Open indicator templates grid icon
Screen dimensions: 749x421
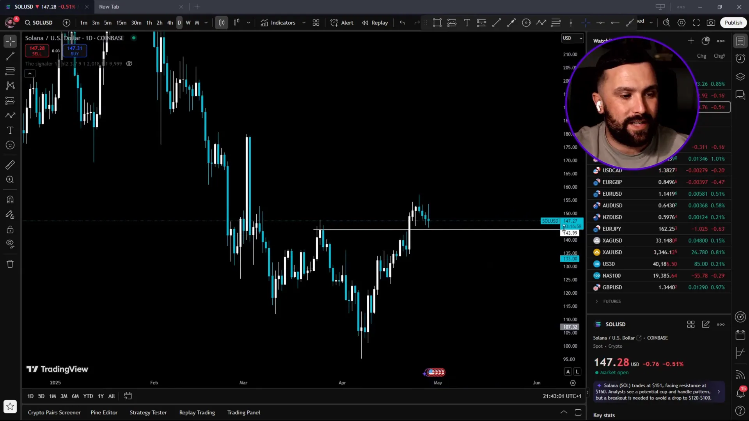click(x=316, y=23)
